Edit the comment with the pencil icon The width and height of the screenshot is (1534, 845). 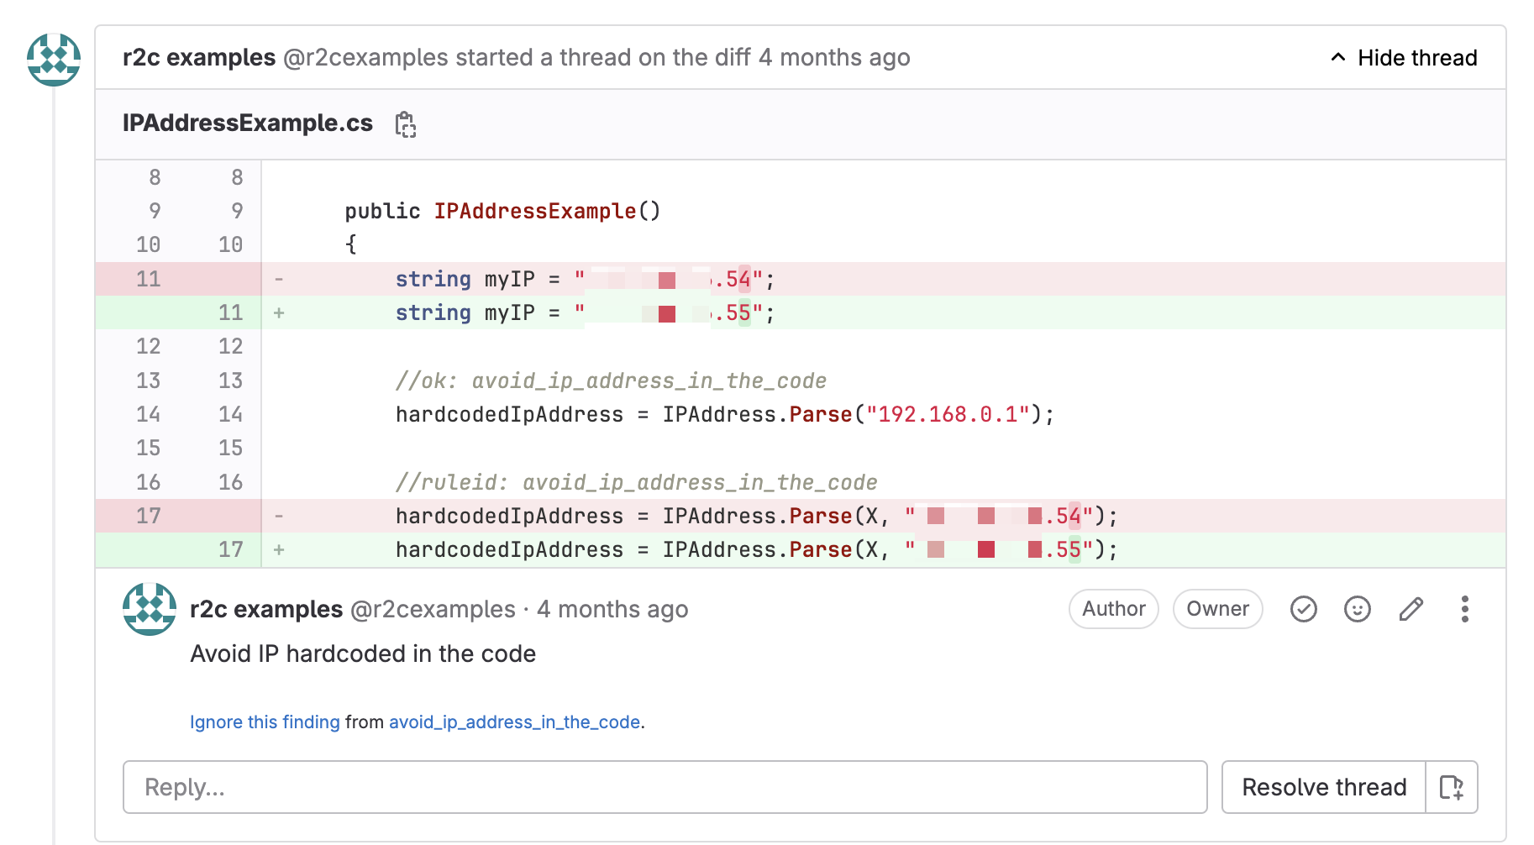(x=1411, y=609)
